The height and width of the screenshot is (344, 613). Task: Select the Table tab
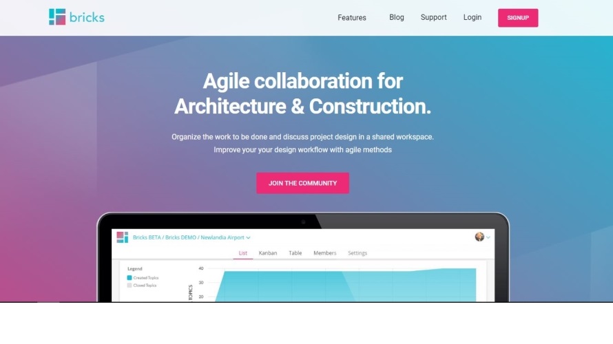coord(295,253)
